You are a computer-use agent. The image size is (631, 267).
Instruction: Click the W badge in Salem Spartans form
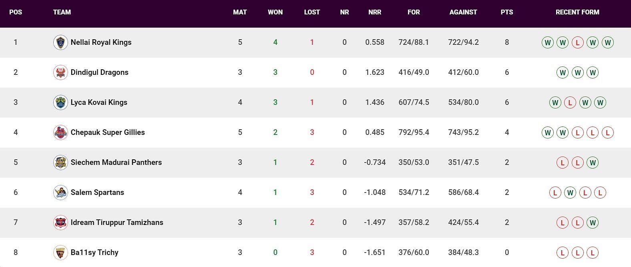(570, 193)
